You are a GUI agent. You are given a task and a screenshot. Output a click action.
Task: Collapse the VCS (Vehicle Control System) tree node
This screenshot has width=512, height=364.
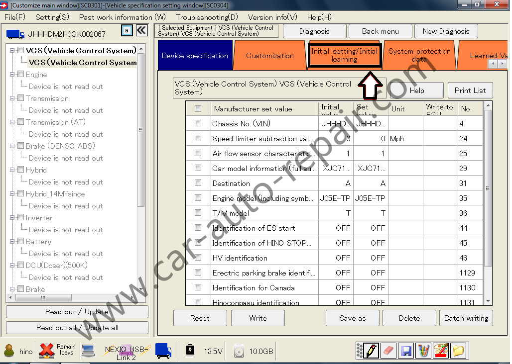coord(12,51)
